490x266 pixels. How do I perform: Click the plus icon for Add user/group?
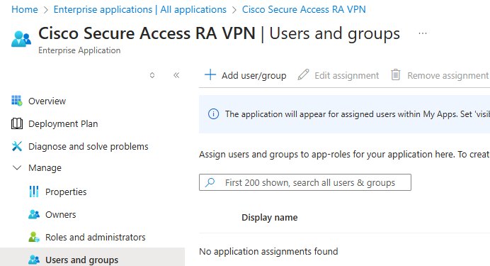click(210, 74)
